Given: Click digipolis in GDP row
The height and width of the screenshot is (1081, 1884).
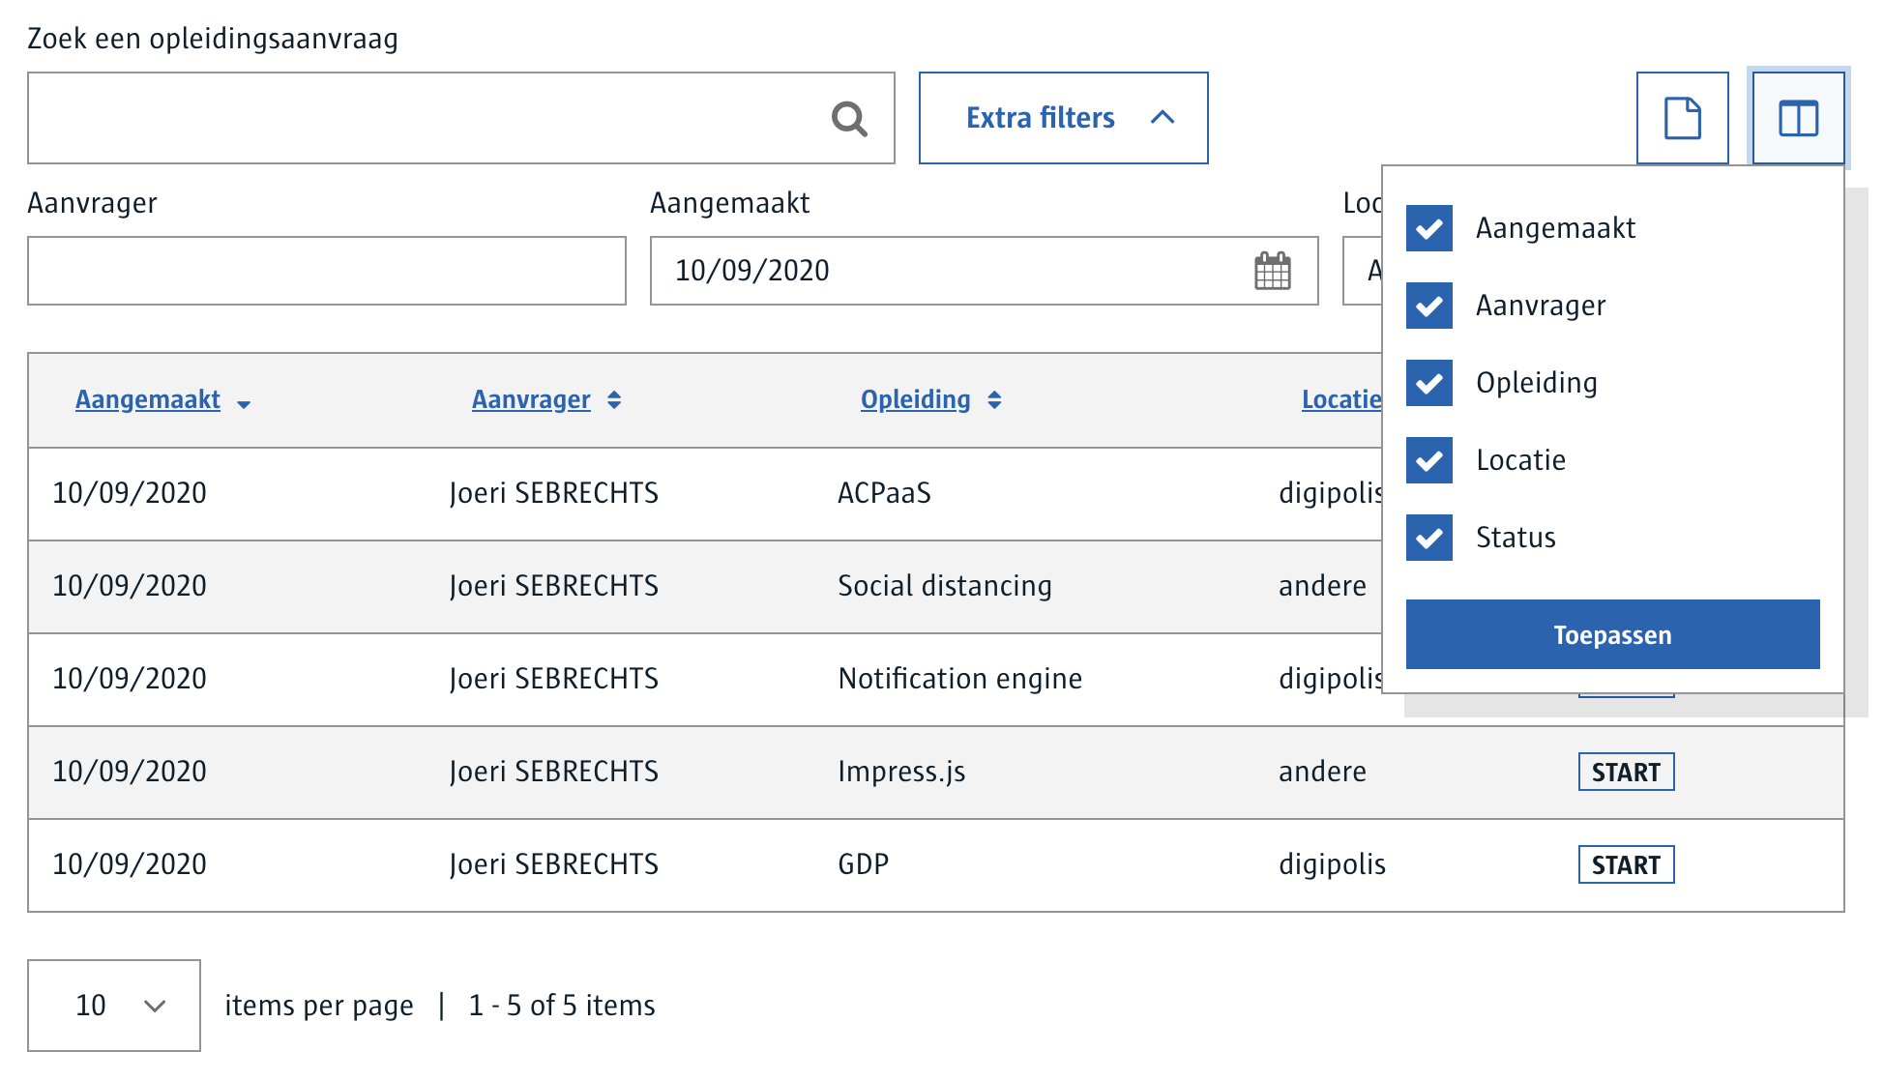Looking at the screenshot, I should [1332, 864].
